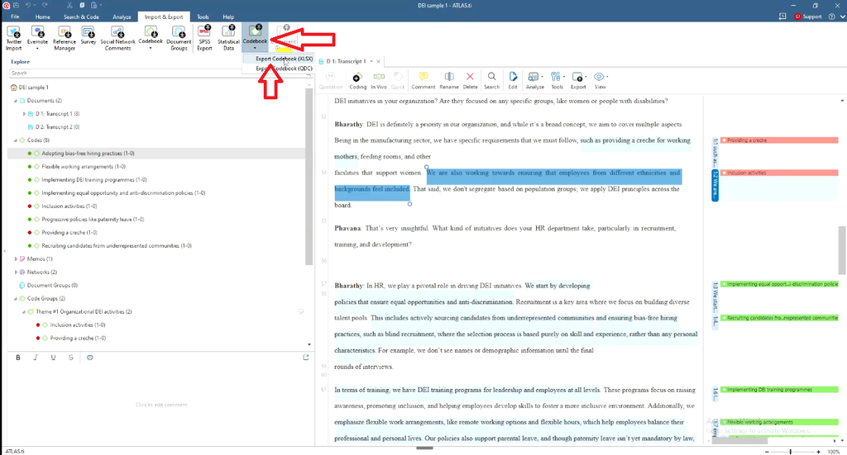847x455 pixels.
Task: Click green Implementing DEI training programmes margin code
Action: click(779, 390)
